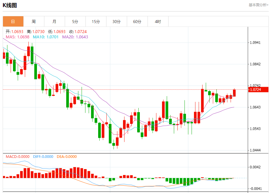The height and width of the screenshot is (193, 272).
Task: Click the DIFF value label
Action: pyautogui.click(x=43, y=157)
